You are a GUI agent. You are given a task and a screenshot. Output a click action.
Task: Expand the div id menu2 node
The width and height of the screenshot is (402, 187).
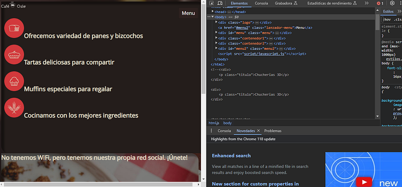click(216, 48)
